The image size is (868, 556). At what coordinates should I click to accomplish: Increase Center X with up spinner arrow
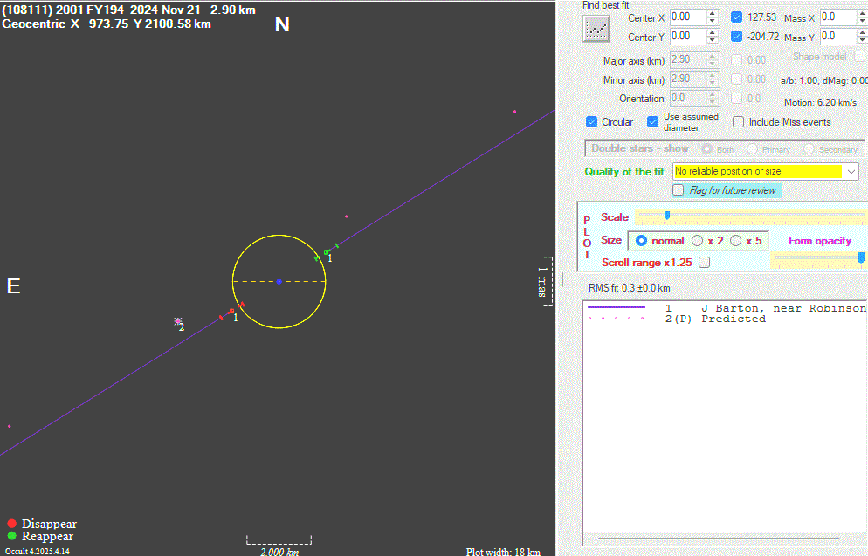(x=713, y=14)
